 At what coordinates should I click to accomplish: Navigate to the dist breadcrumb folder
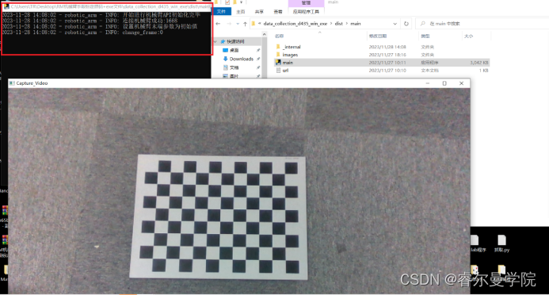coord(338,24)
